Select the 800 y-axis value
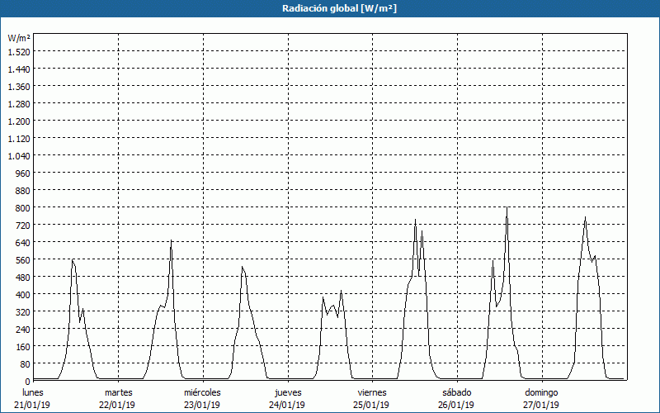660x413 pixels. click(x=23, y=208)
